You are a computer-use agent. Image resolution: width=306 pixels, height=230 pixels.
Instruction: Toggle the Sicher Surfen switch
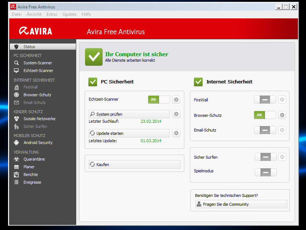click(x=266, y=157)
